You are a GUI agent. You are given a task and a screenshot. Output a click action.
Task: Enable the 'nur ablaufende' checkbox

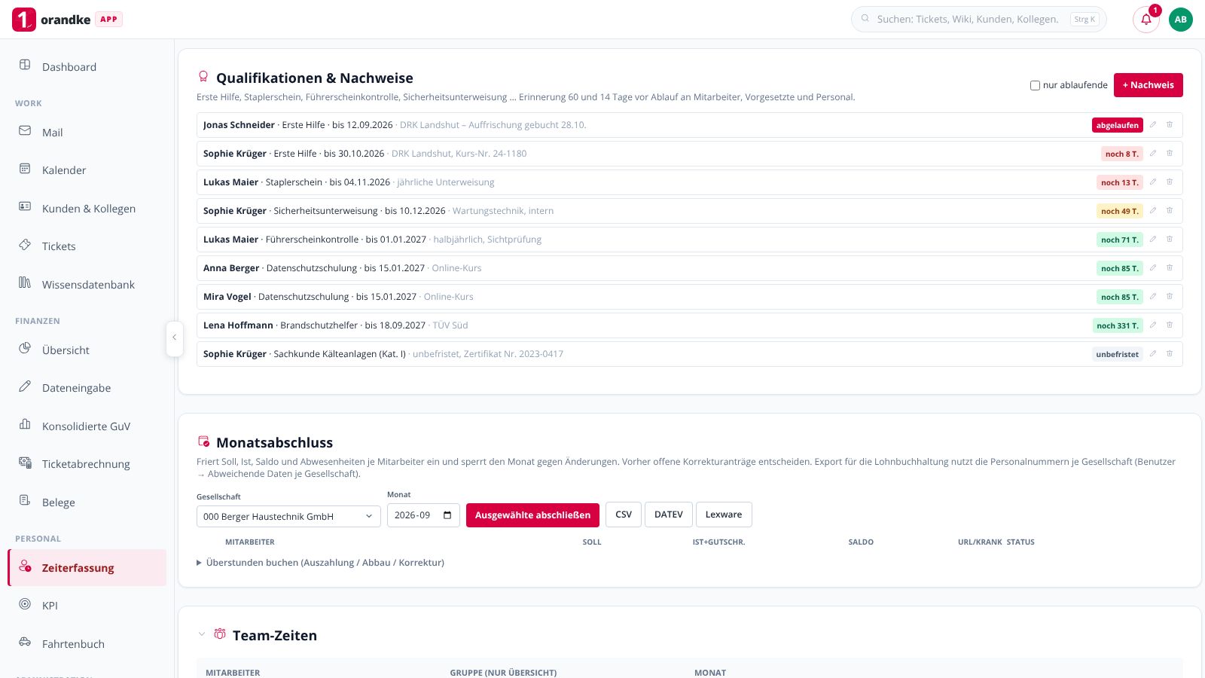point(1035,85)
